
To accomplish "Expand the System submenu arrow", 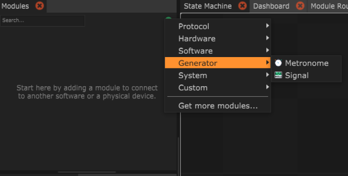I will pyautogui.click(x=267, y=75).
